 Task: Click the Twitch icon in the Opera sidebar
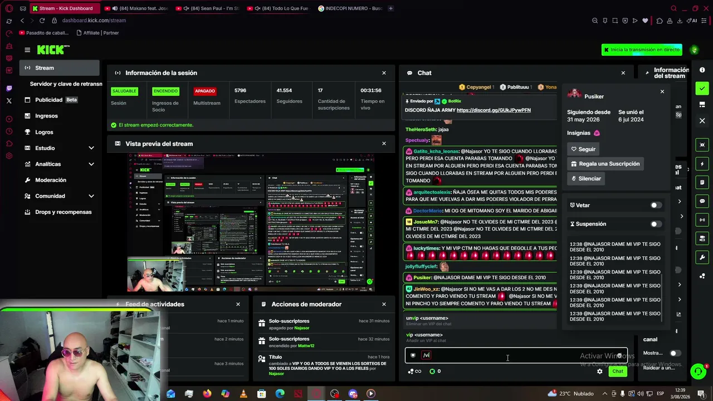(x=9, y=88)
